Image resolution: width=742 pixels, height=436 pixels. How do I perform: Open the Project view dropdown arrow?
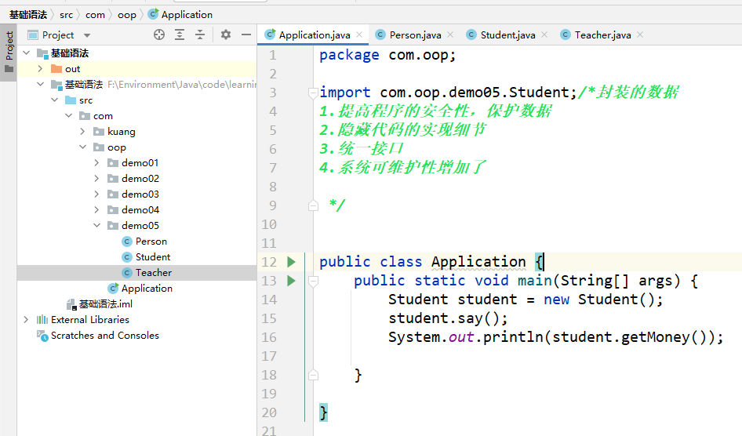pyautogui.click(x=86, y=35)
